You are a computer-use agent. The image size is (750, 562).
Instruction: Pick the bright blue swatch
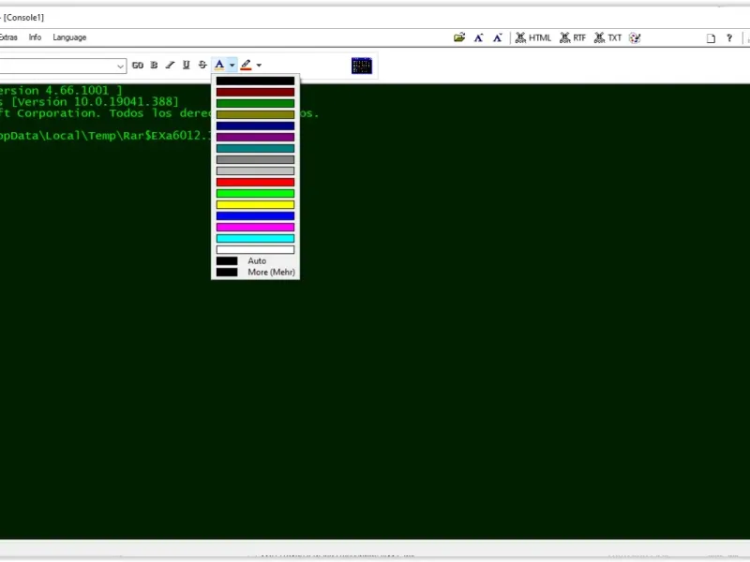(255, 215)
